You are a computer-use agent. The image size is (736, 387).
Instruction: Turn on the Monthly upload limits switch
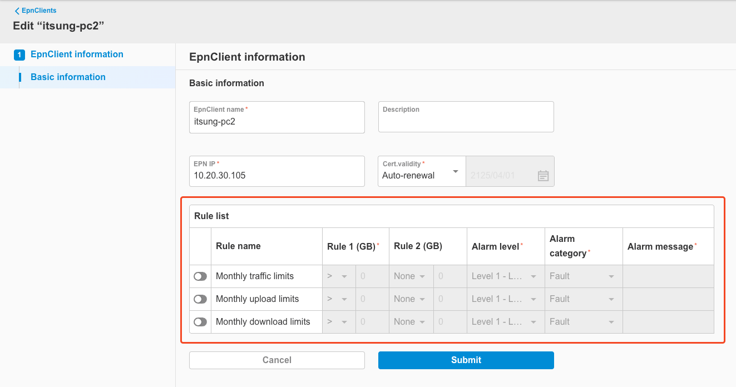coord(200,299)
